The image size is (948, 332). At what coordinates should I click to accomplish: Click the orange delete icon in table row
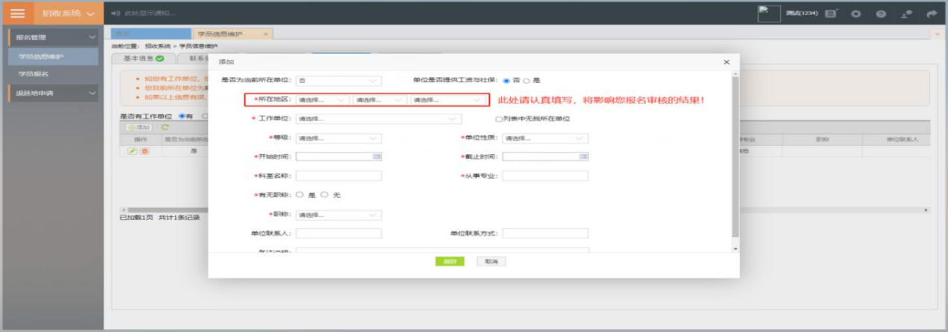pyautogui.click(x=144, y=150)
